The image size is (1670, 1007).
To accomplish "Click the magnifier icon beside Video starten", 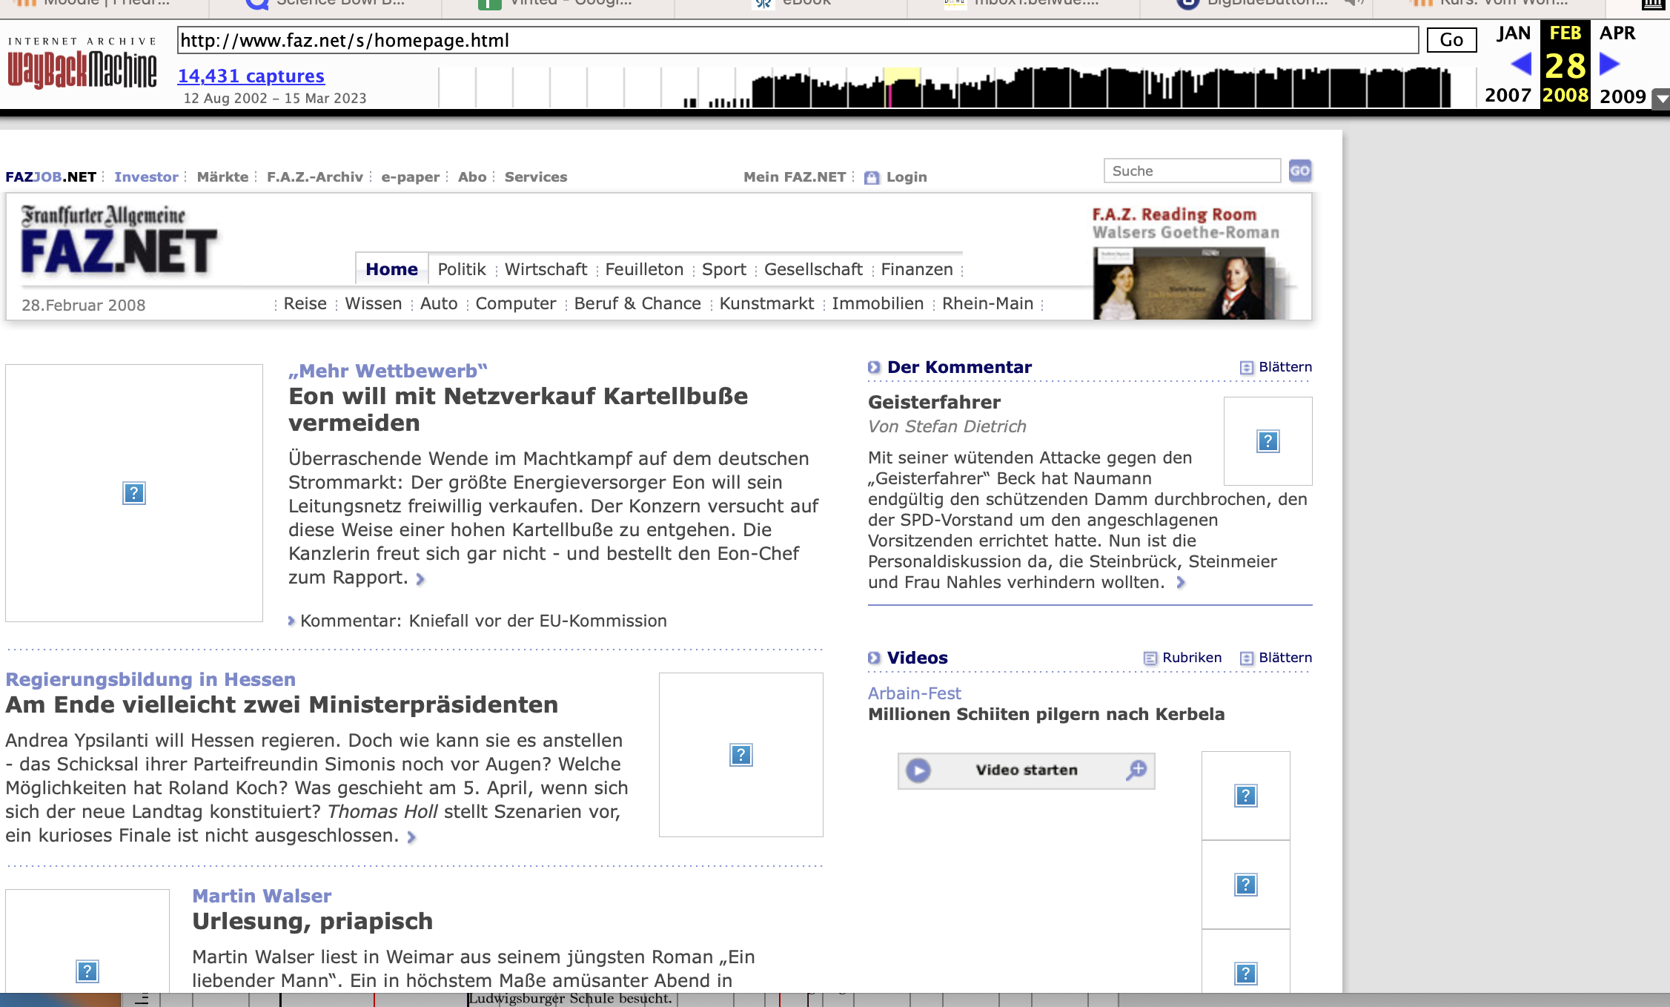I will (x=1135, y=771).
